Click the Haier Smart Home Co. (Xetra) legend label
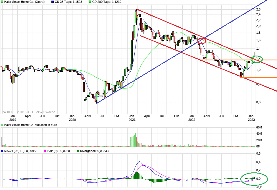The image size is (277, 190). pyautogui.click(x=24, y=2)
